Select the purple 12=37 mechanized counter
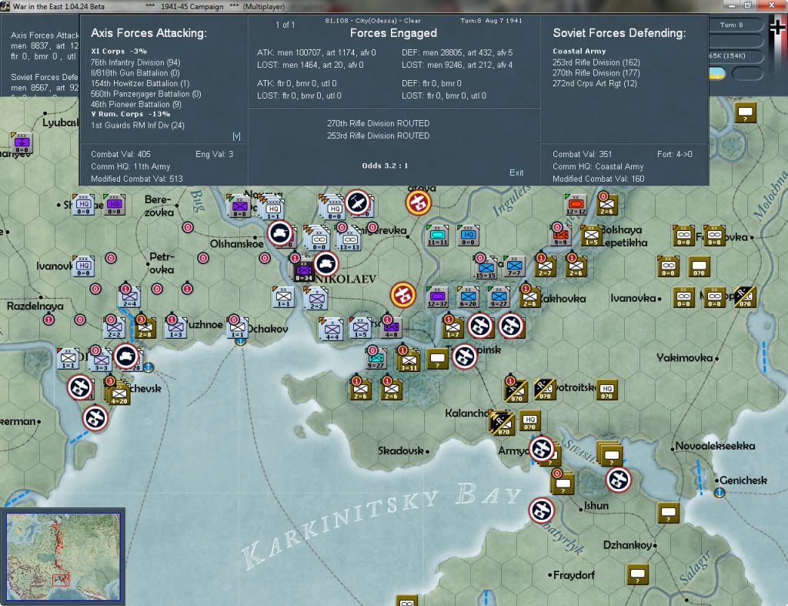The image size is (788, 606). click(437, 296)
